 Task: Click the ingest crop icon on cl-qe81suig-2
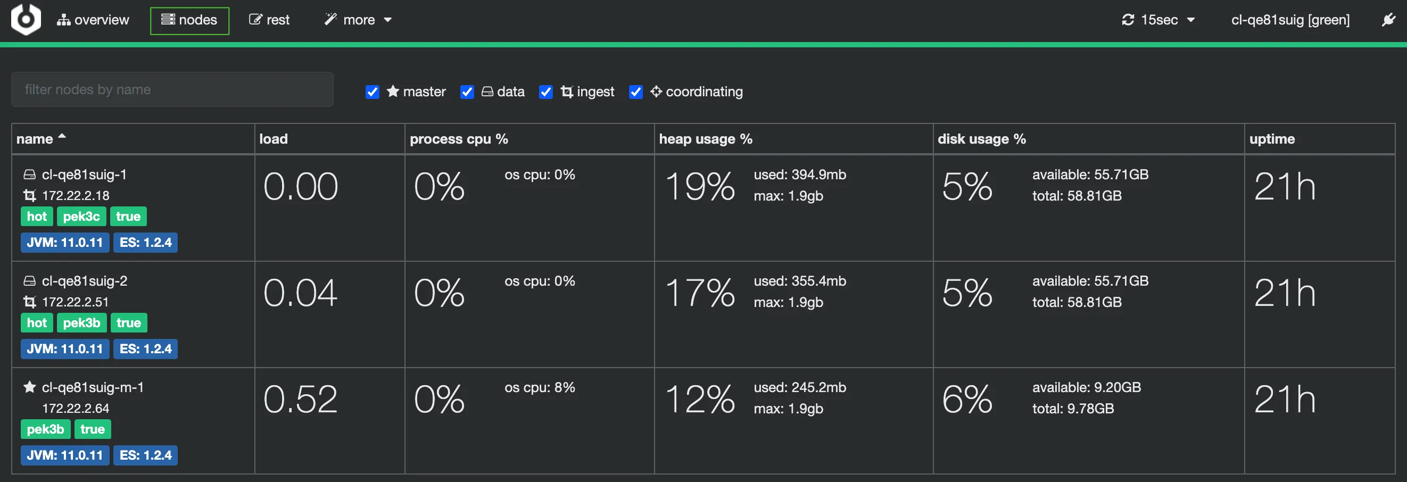click(x=29, y=302)
